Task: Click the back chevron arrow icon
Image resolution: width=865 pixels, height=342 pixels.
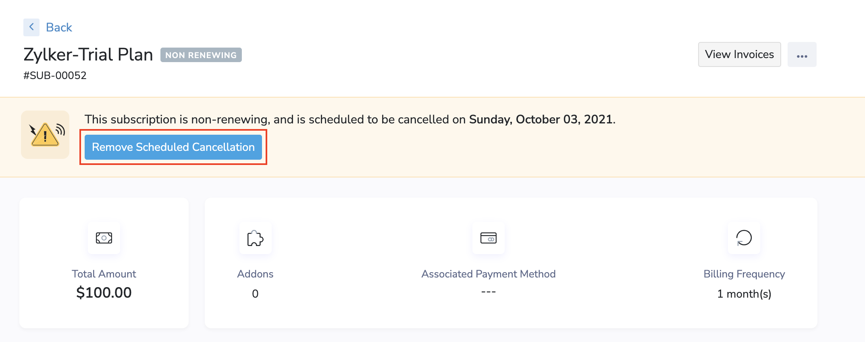Action: tap(31, 27)
